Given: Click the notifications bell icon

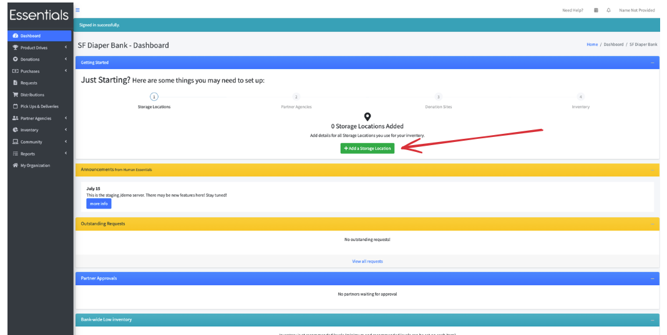Looking at the screenshot, I should tap(609, 10).
